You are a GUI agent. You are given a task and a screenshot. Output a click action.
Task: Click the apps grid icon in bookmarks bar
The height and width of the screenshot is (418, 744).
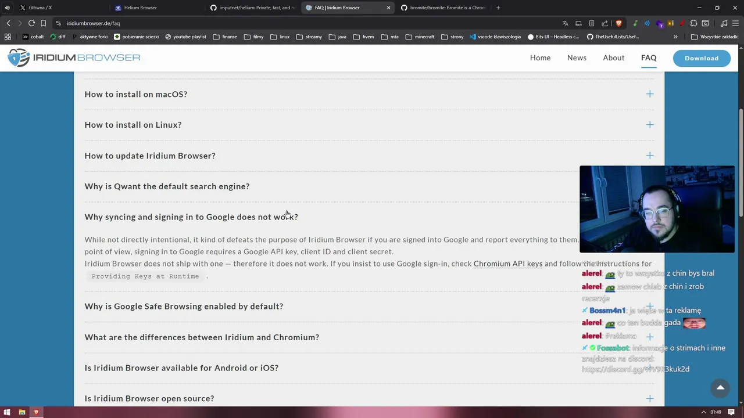click(x=8, y=37)
